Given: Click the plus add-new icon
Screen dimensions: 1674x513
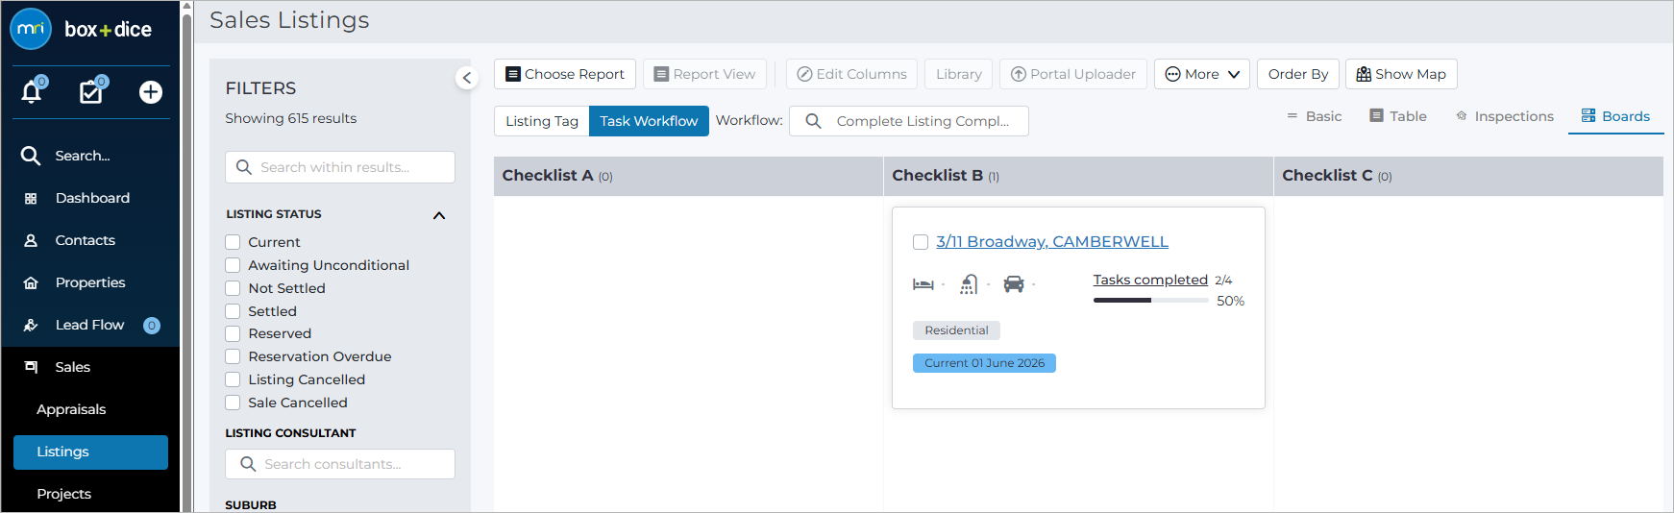Looking at the screenshot, I should [x=151, y=92].
